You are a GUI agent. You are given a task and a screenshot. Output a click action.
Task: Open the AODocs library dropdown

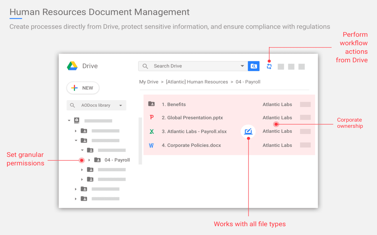coord(120,105)
